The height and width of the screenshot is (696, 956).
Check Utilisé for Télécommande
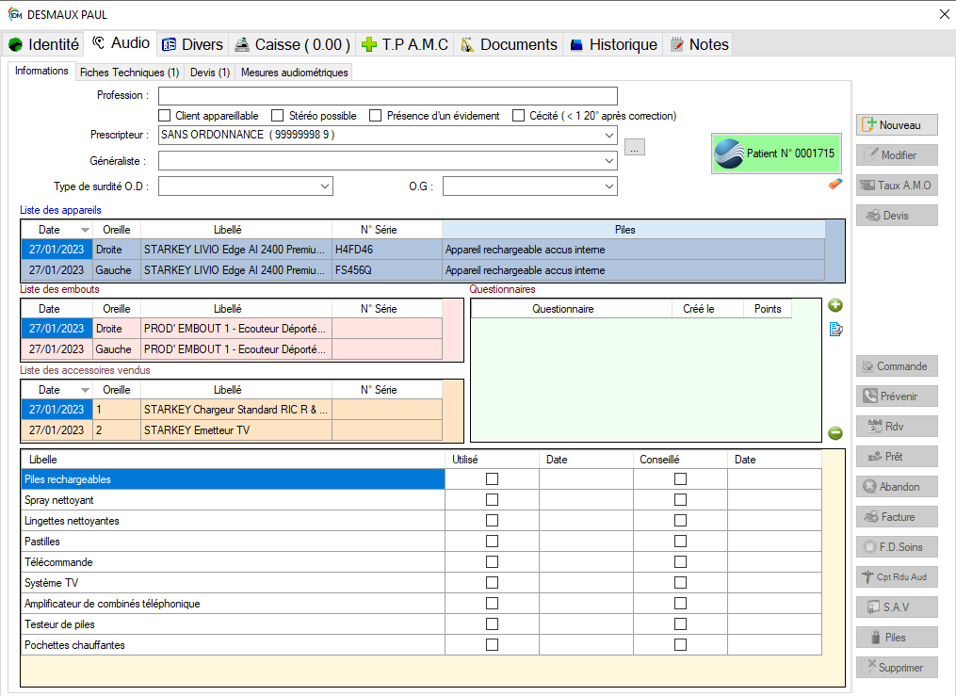click(x=492, y=562)
